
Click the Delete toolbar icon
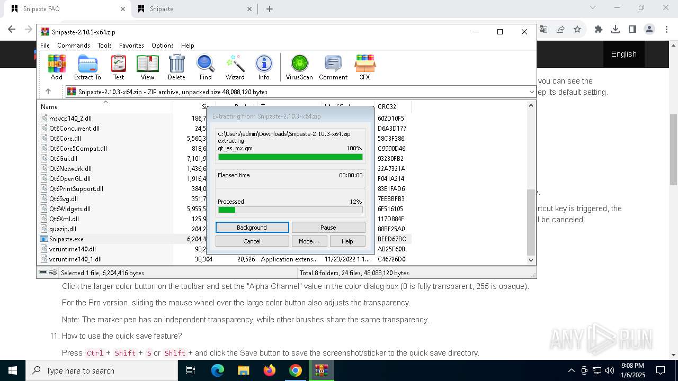coord(176,67)
